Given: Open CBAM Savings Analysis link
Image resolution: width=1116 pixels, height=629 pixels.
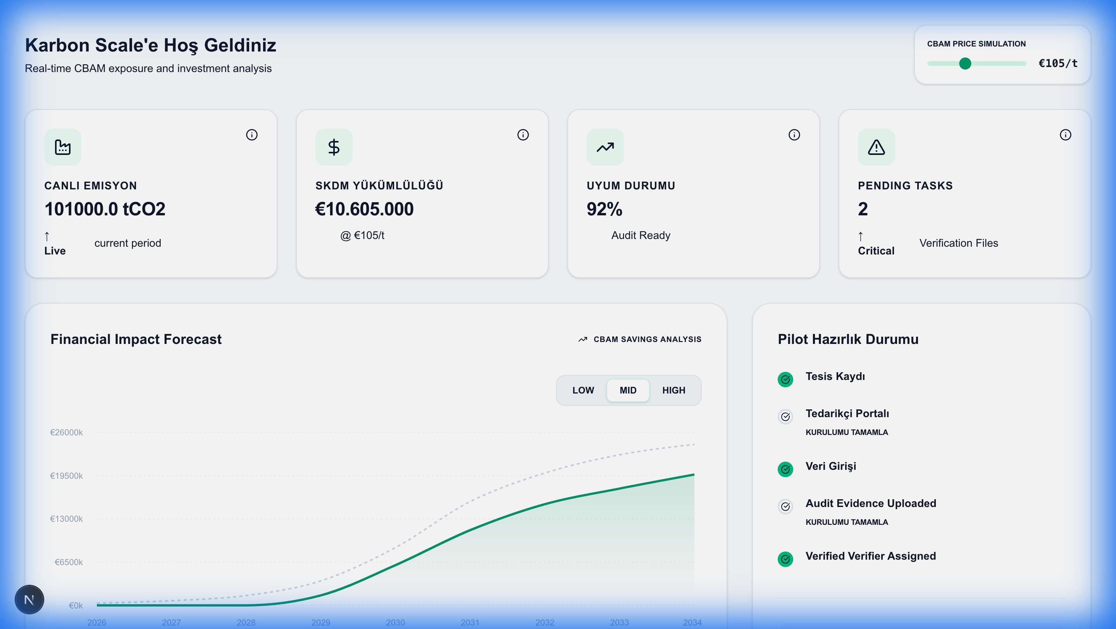Looking at the screenshot, I should pos(640,339).
